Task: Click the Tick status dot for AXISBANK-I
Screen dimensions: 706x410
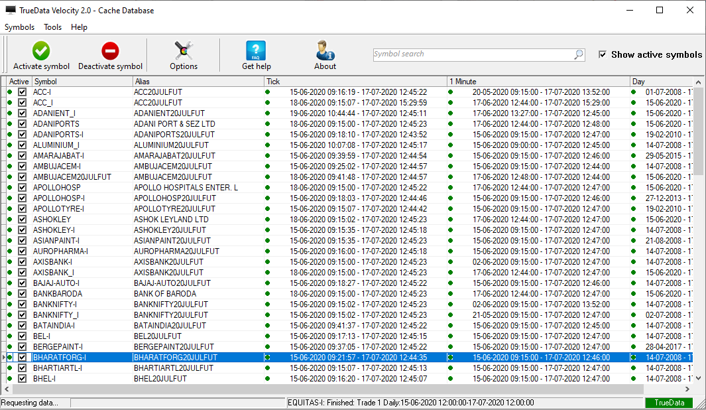Action: (x=267, y=262)
